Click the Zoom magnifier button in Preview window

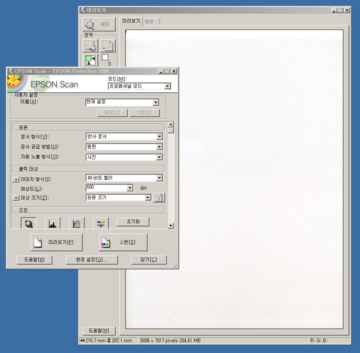coord(99,24)
